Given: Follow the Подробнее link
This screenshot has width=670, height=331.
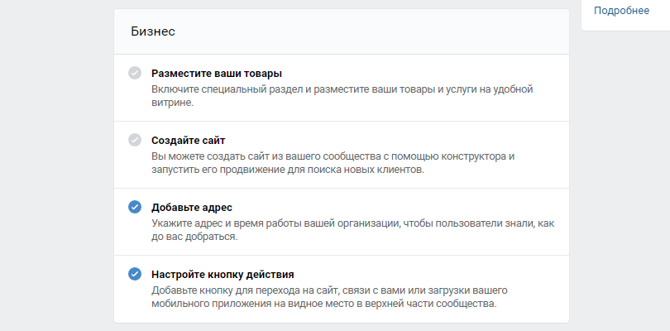Looking at the screenshot, I should [621, 11].
